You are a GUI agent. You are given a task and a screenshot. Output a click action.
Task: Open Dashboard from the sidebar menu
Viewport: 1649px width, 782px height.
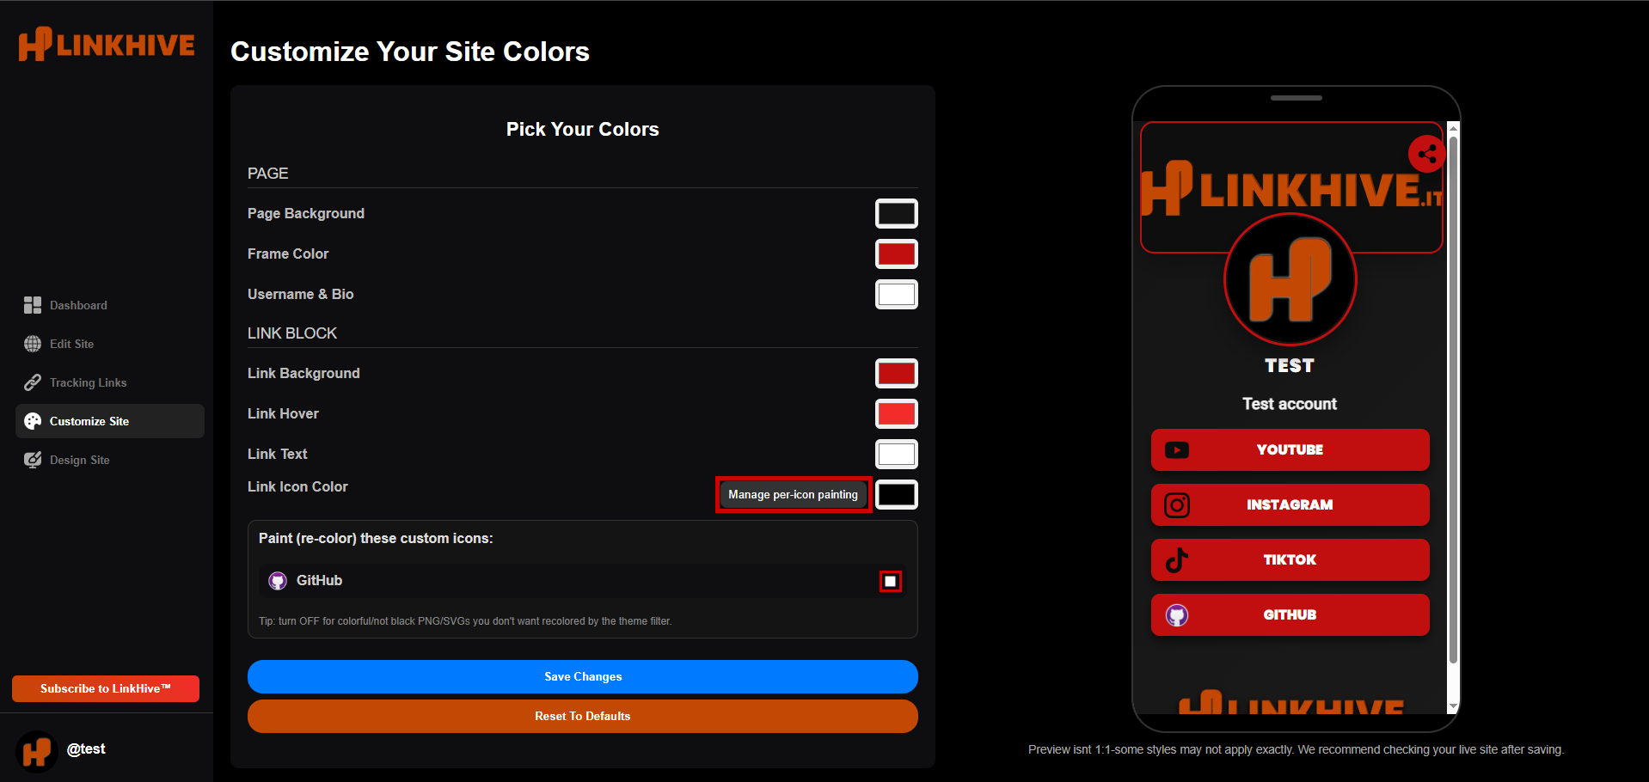tap(78, 305)
